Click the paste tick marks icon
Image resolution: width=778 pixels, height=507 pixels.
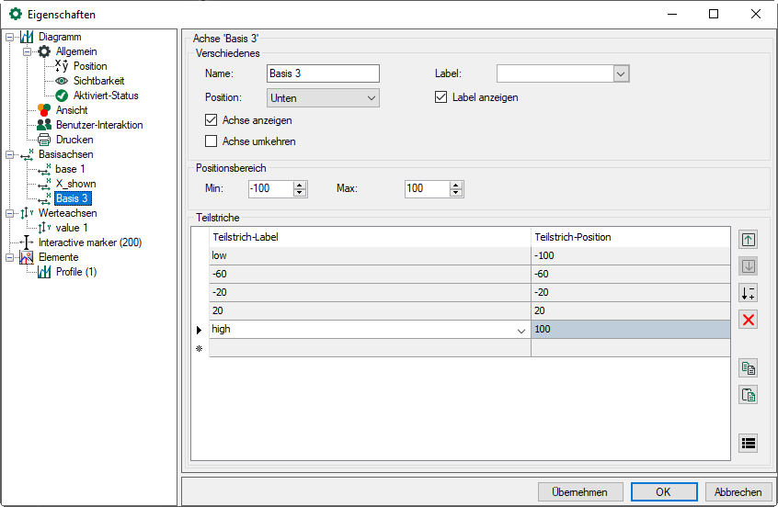point(749,395)
